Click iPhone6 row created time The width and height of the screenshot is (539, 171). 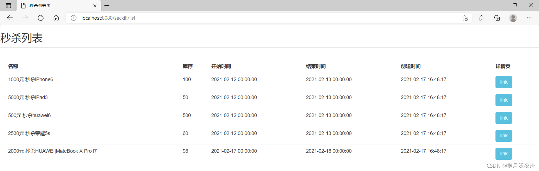(x=424, y=79)
